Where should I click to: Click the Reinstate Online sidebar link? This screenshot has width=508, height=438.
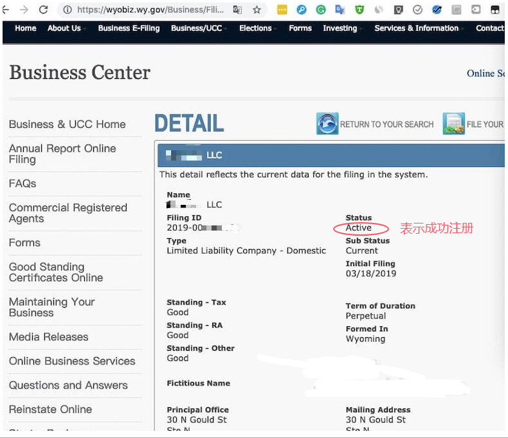click(50, 409)
